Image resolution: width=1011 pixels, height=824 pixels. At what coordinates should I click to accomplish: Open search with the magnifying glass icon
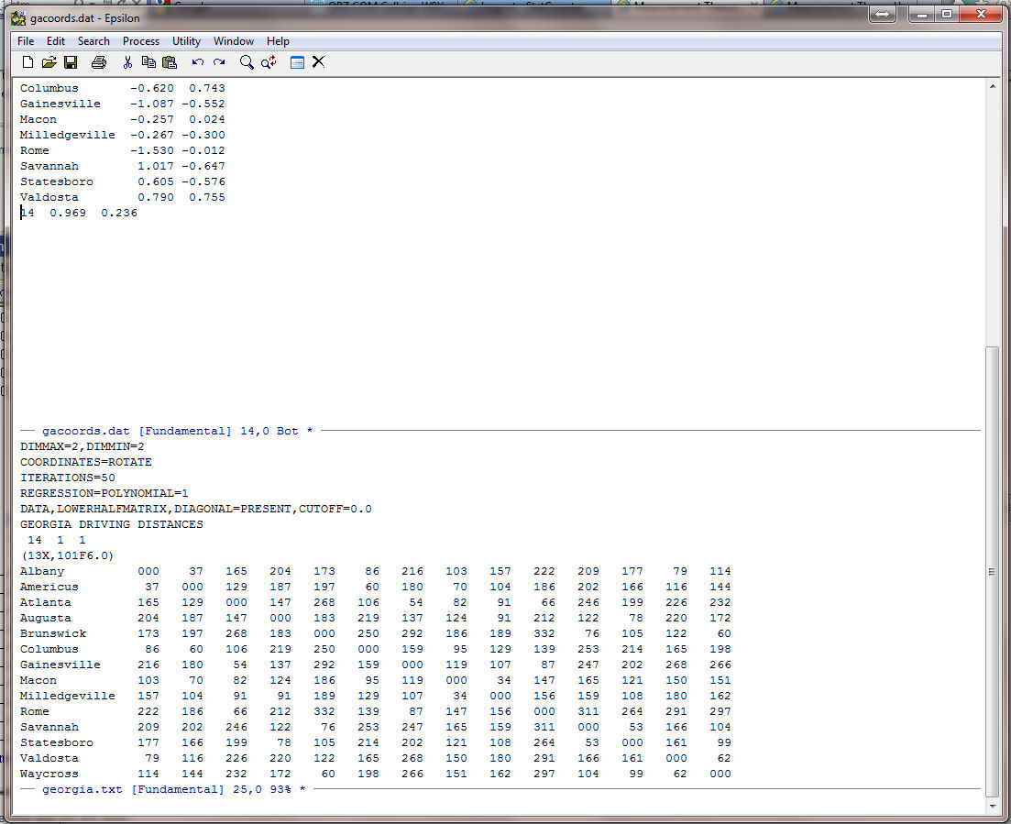click(247, 62)
